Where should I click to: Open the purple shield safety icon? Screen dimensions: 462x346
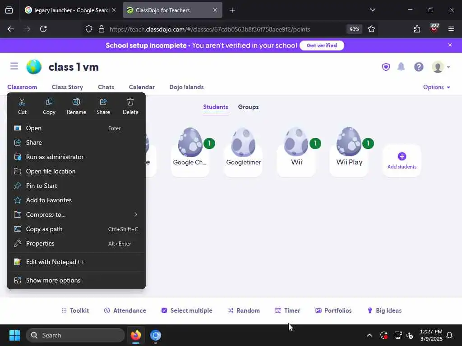pyautogui.click(x=386, y=67)
